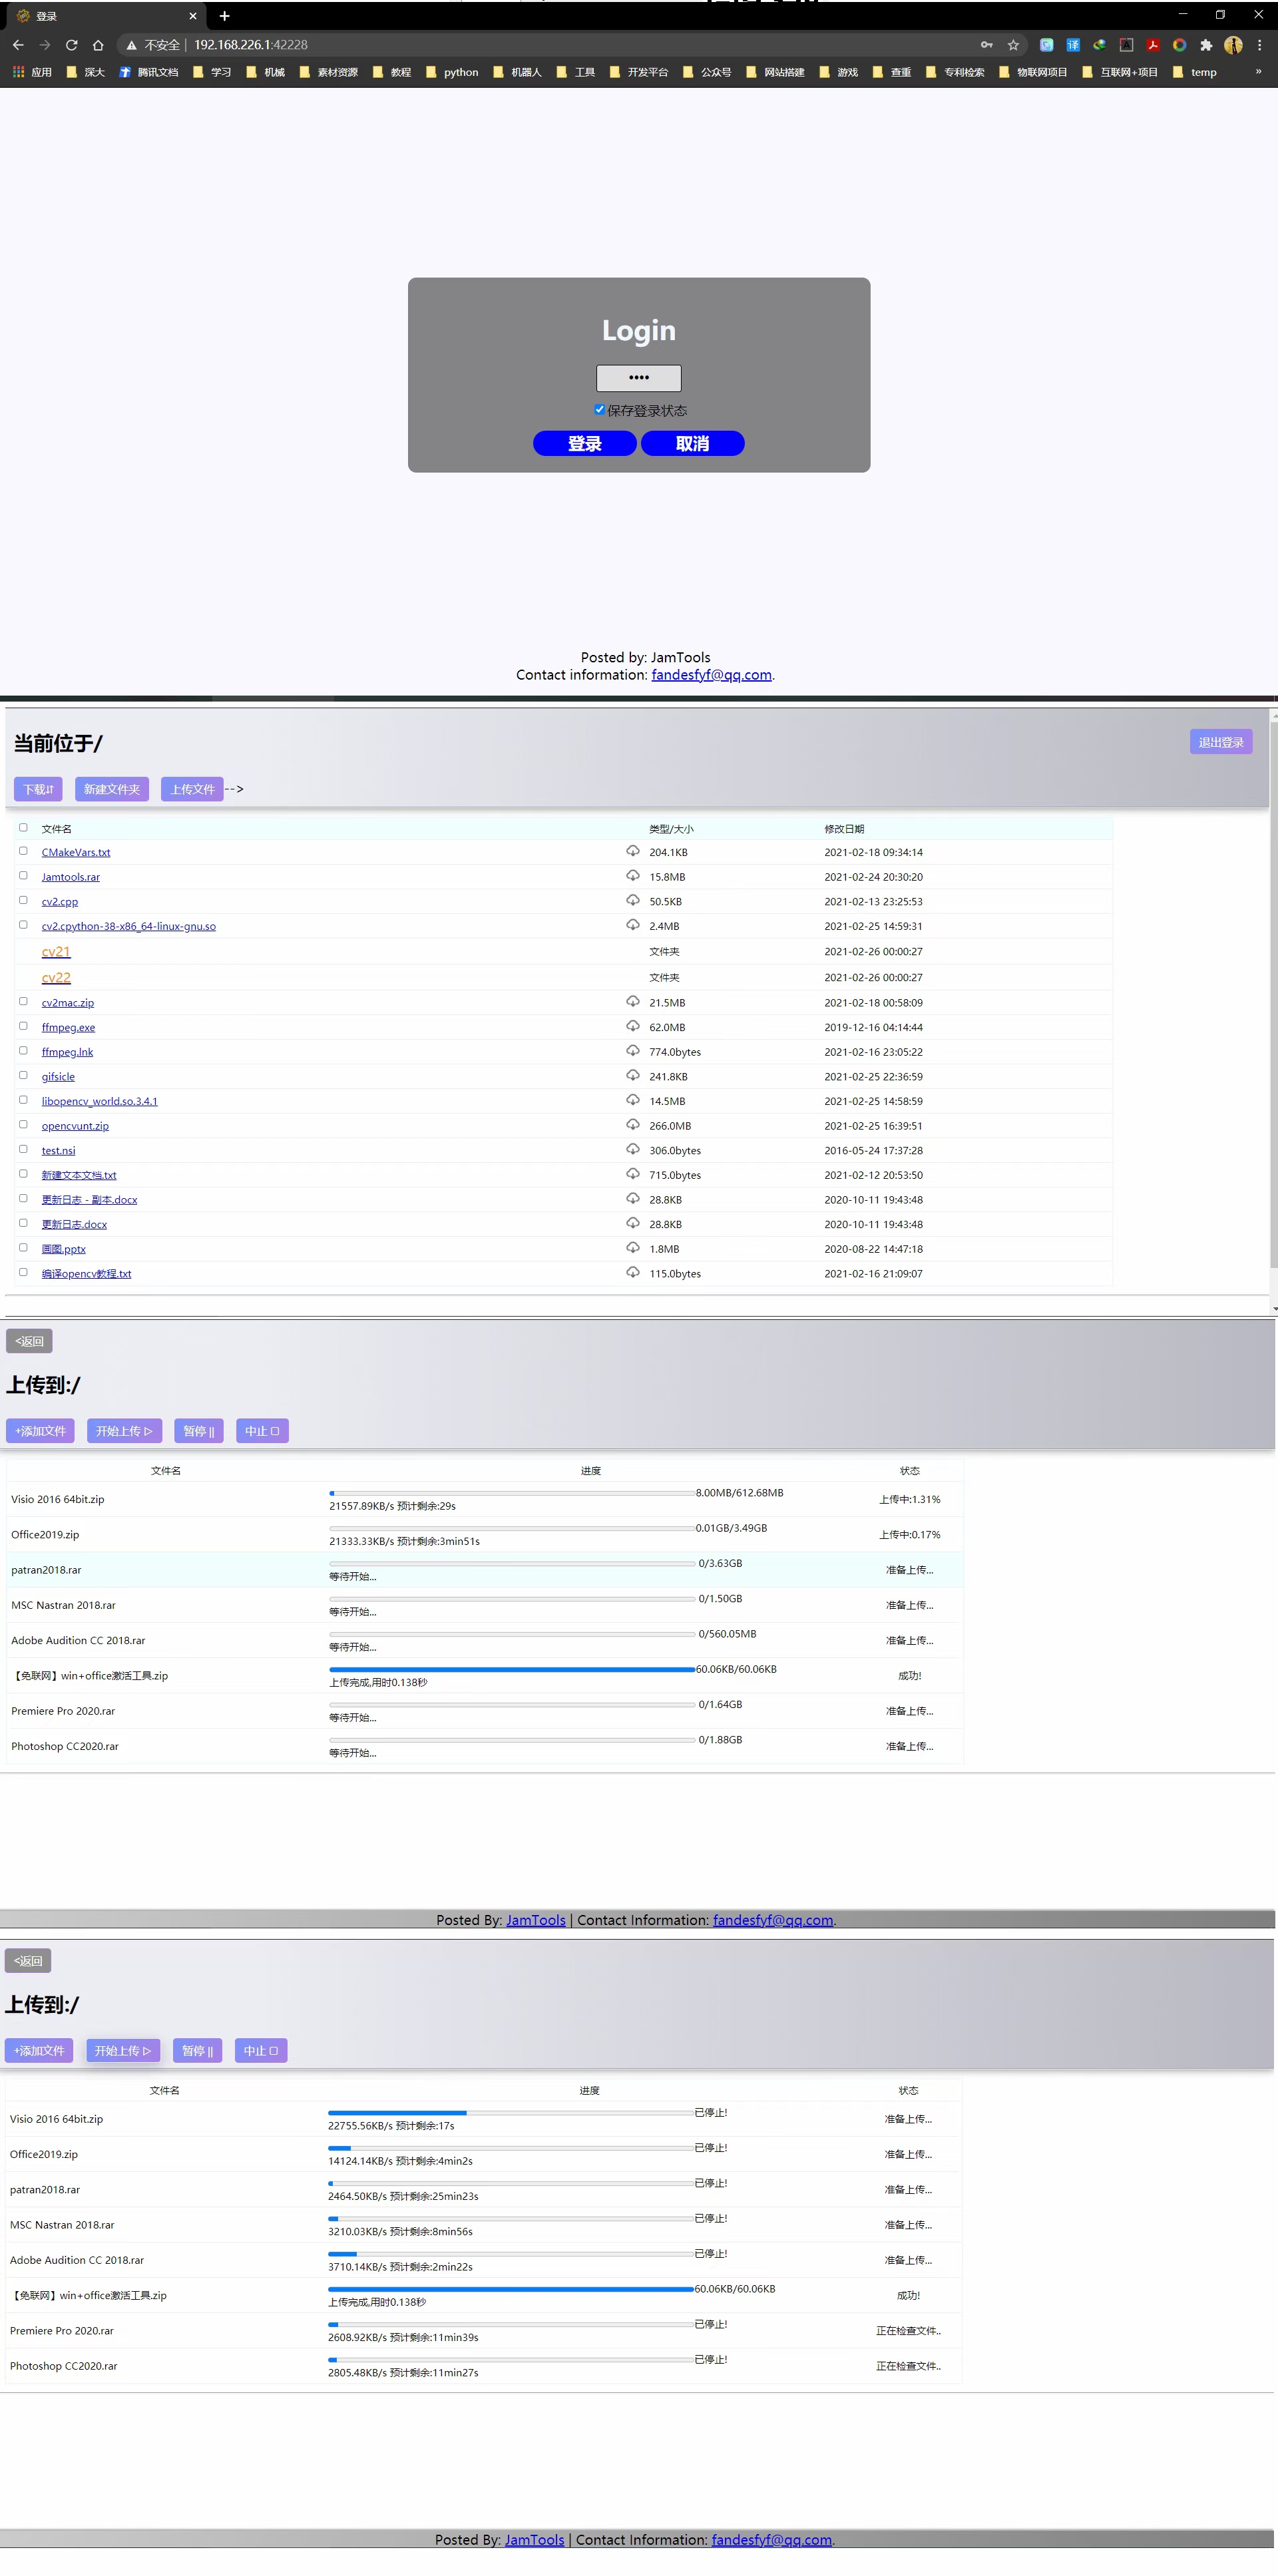The width and height of the screenshot is (1278, 2576).
Task: Open the python bookmark folder
Action: pos(452,72)
